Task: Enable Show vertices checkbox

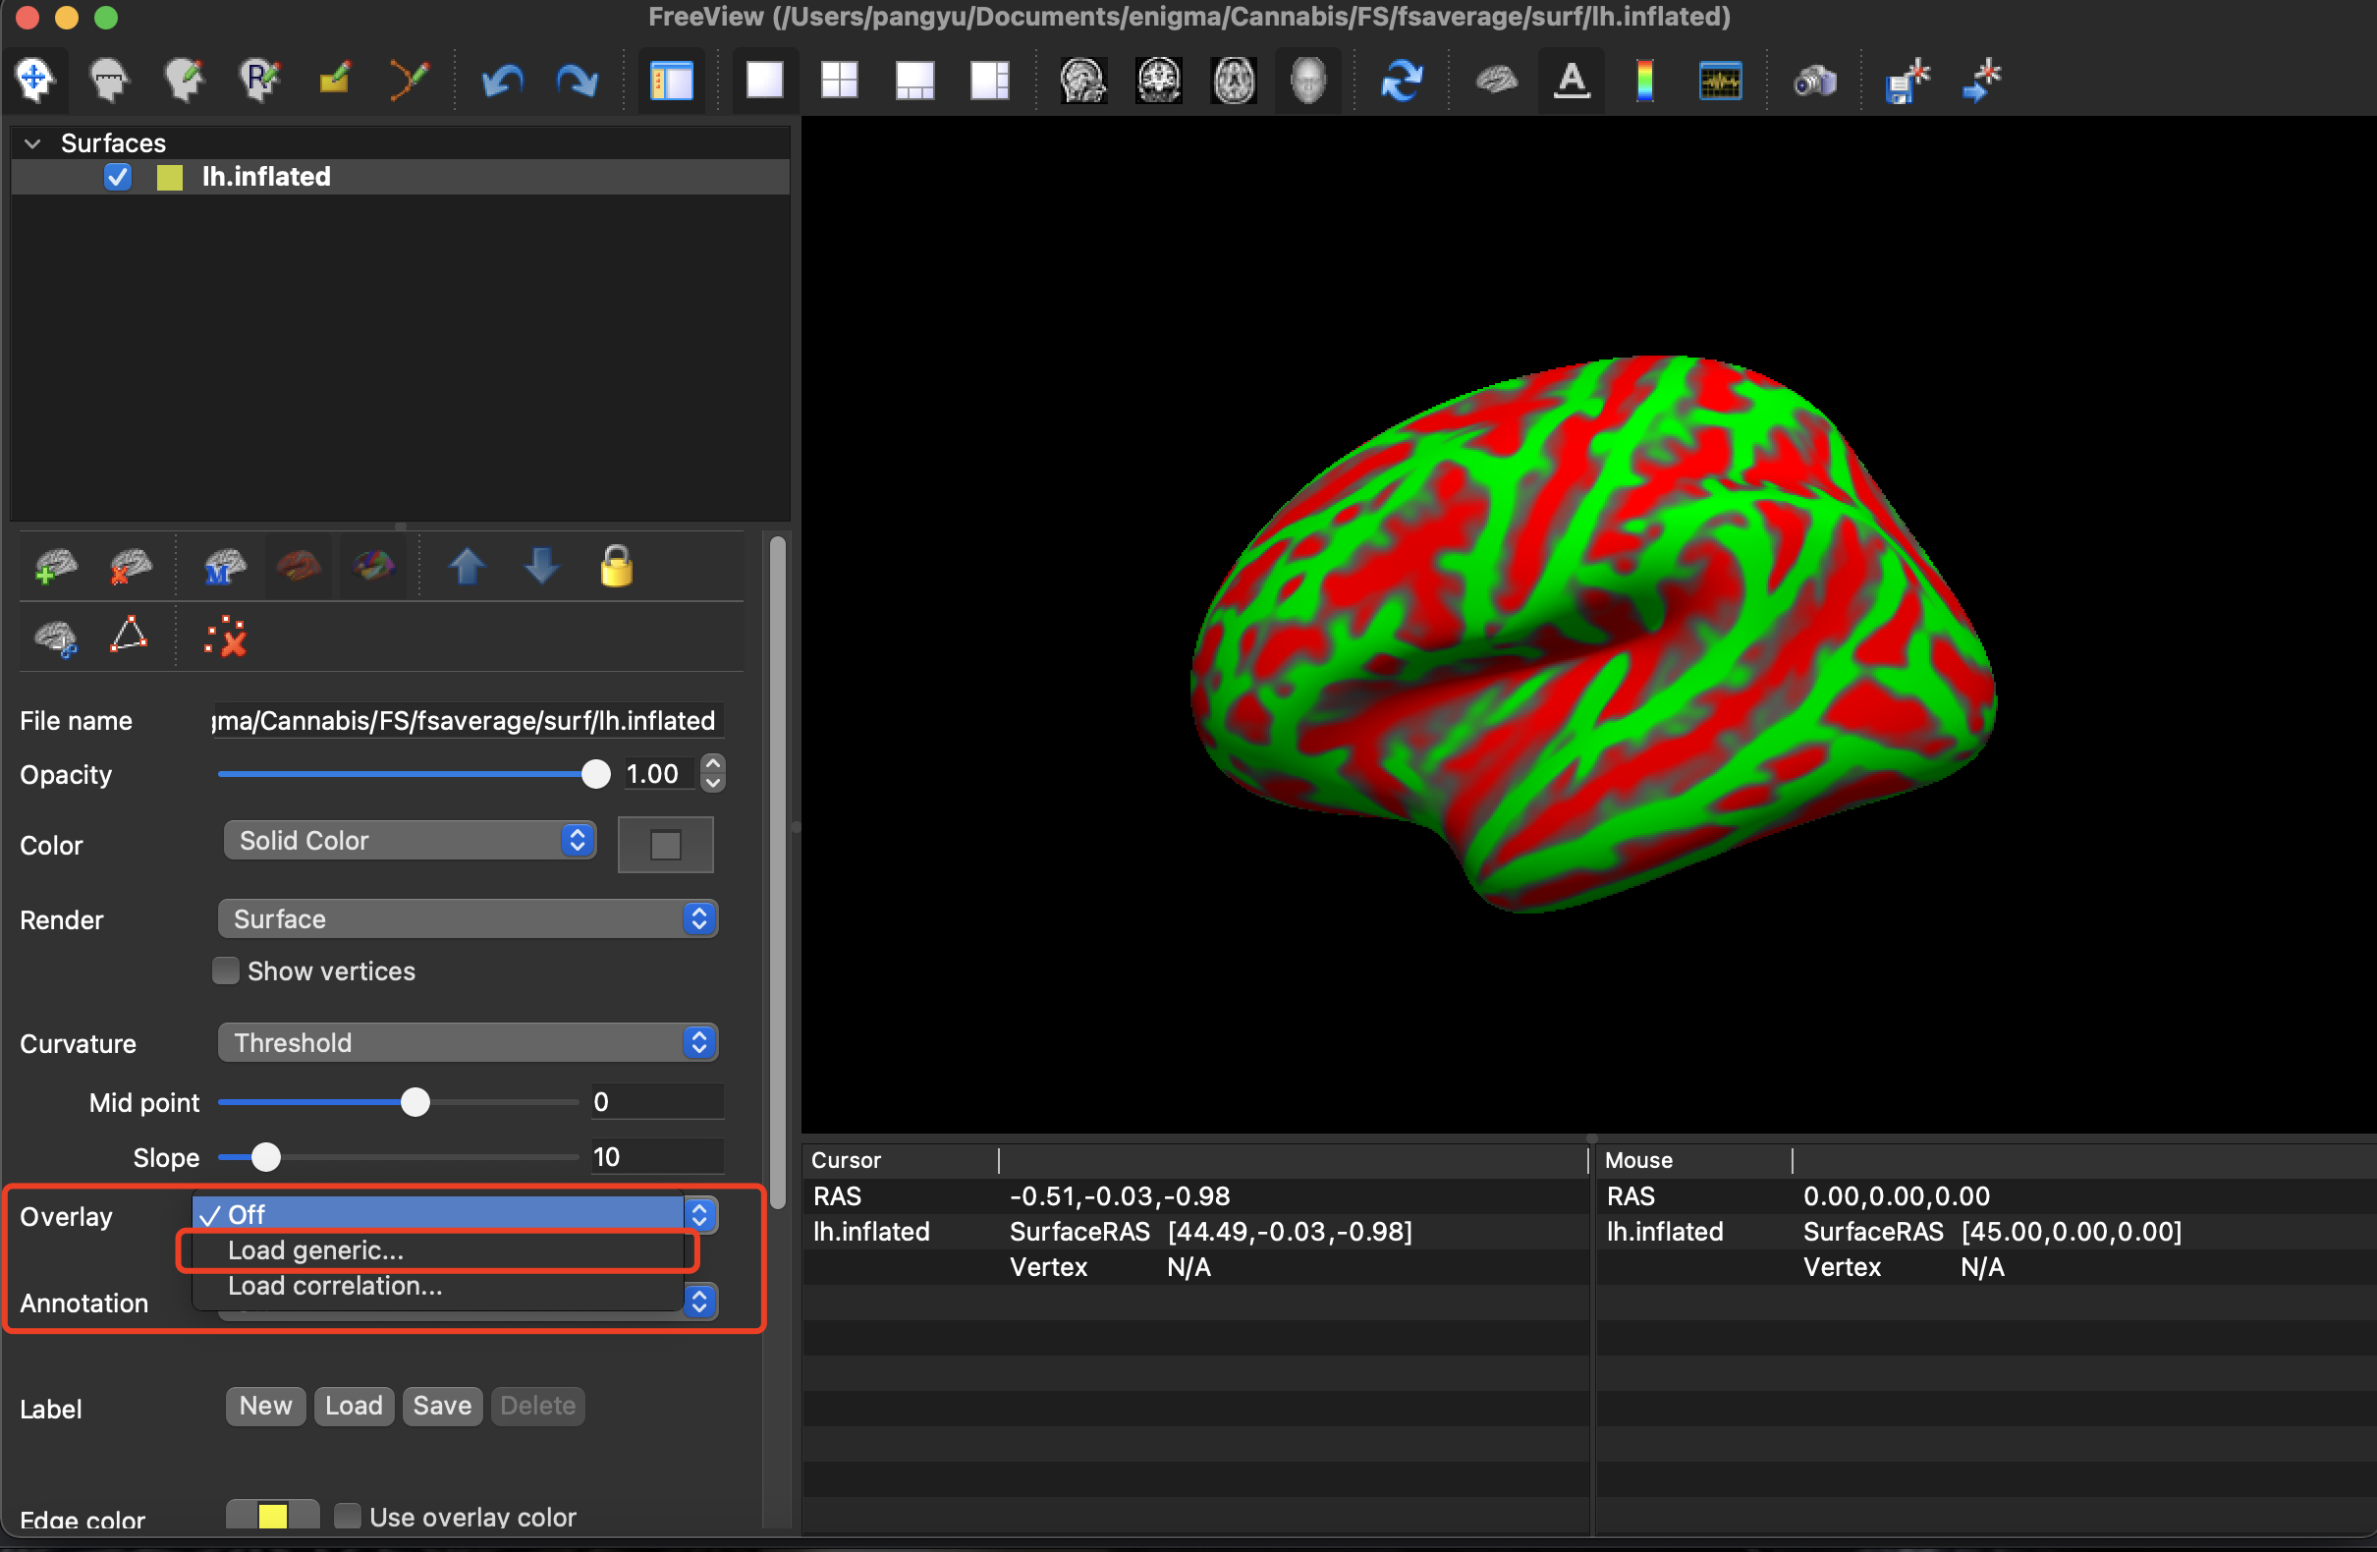Action: [227, 970]
